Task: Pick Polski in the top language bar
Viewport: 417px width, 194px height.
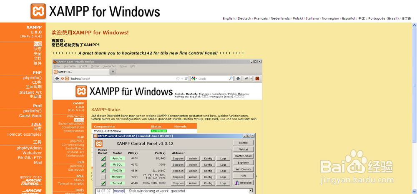Action: [298, 19]
